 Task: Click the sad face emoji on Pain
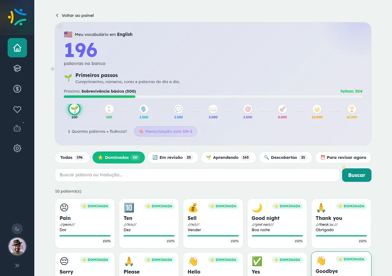pyautogui.click(x=64, y=208)
